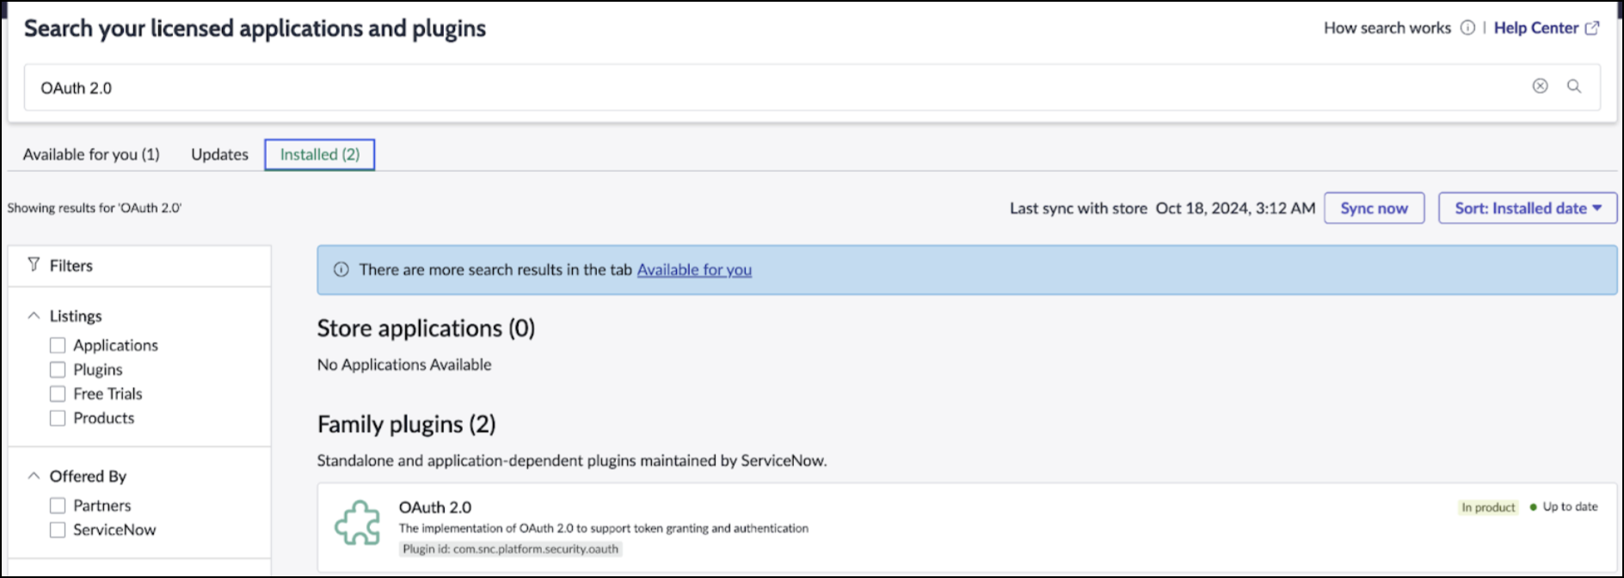
Task: Click the funnel Filters icon
Action: [x=34, y=265]
